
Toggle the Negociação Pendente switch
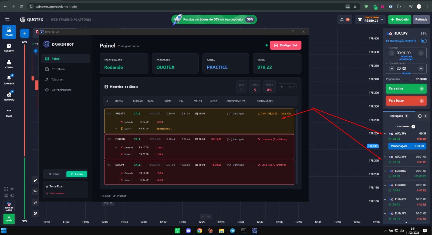coord(424,41)
